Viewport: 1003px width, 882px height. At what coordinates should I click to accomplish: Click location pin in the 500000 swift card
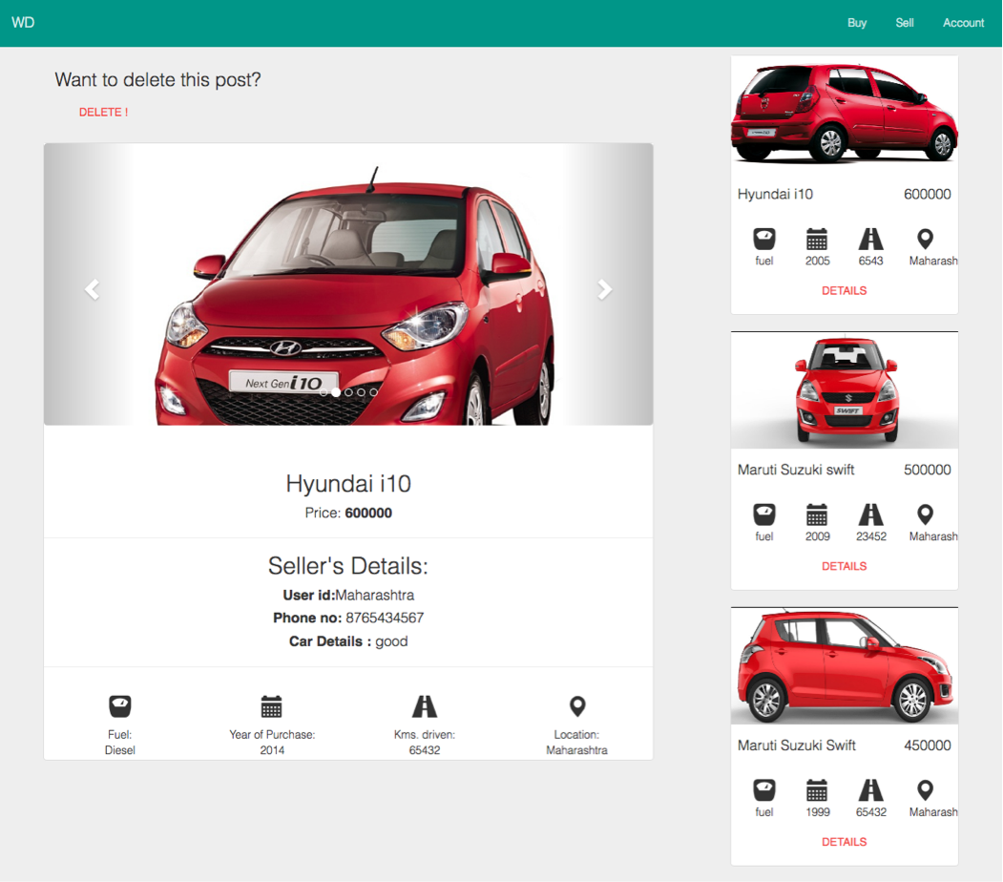(925, 514)
